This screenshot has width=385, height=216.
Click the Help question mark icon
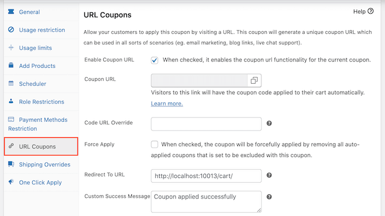370,11
